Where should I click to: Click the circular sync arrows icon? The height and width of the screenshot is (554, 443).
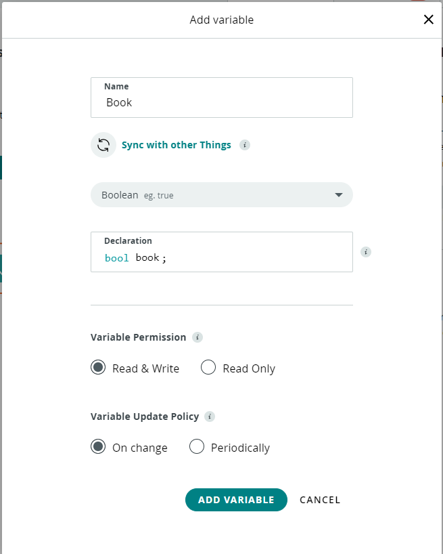click(103, 145)
